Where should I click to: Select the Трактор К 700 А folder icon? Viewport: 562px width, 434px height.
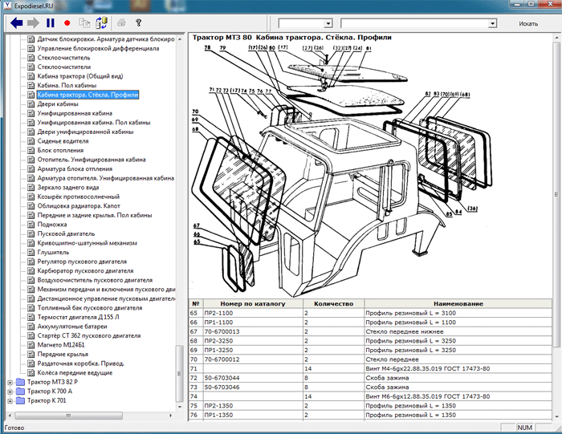[20, 391]
